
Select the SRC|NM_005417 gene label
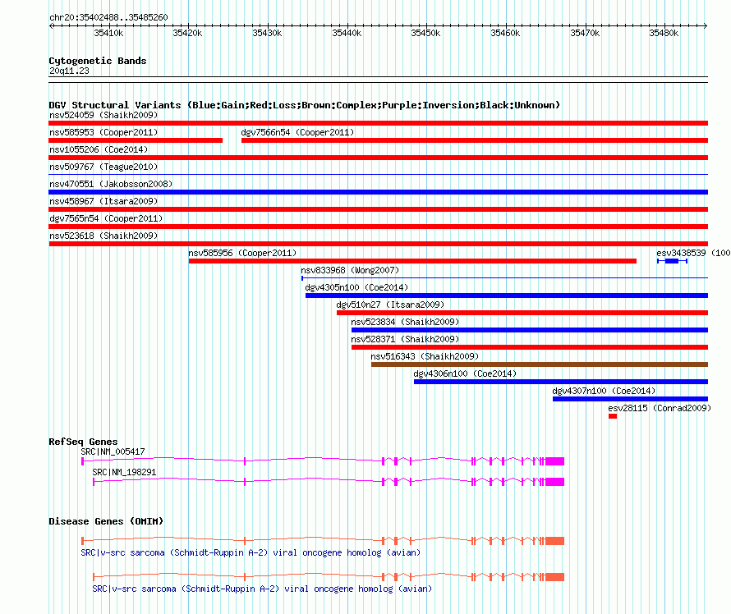pyautogui.click(x=113, y=451)
